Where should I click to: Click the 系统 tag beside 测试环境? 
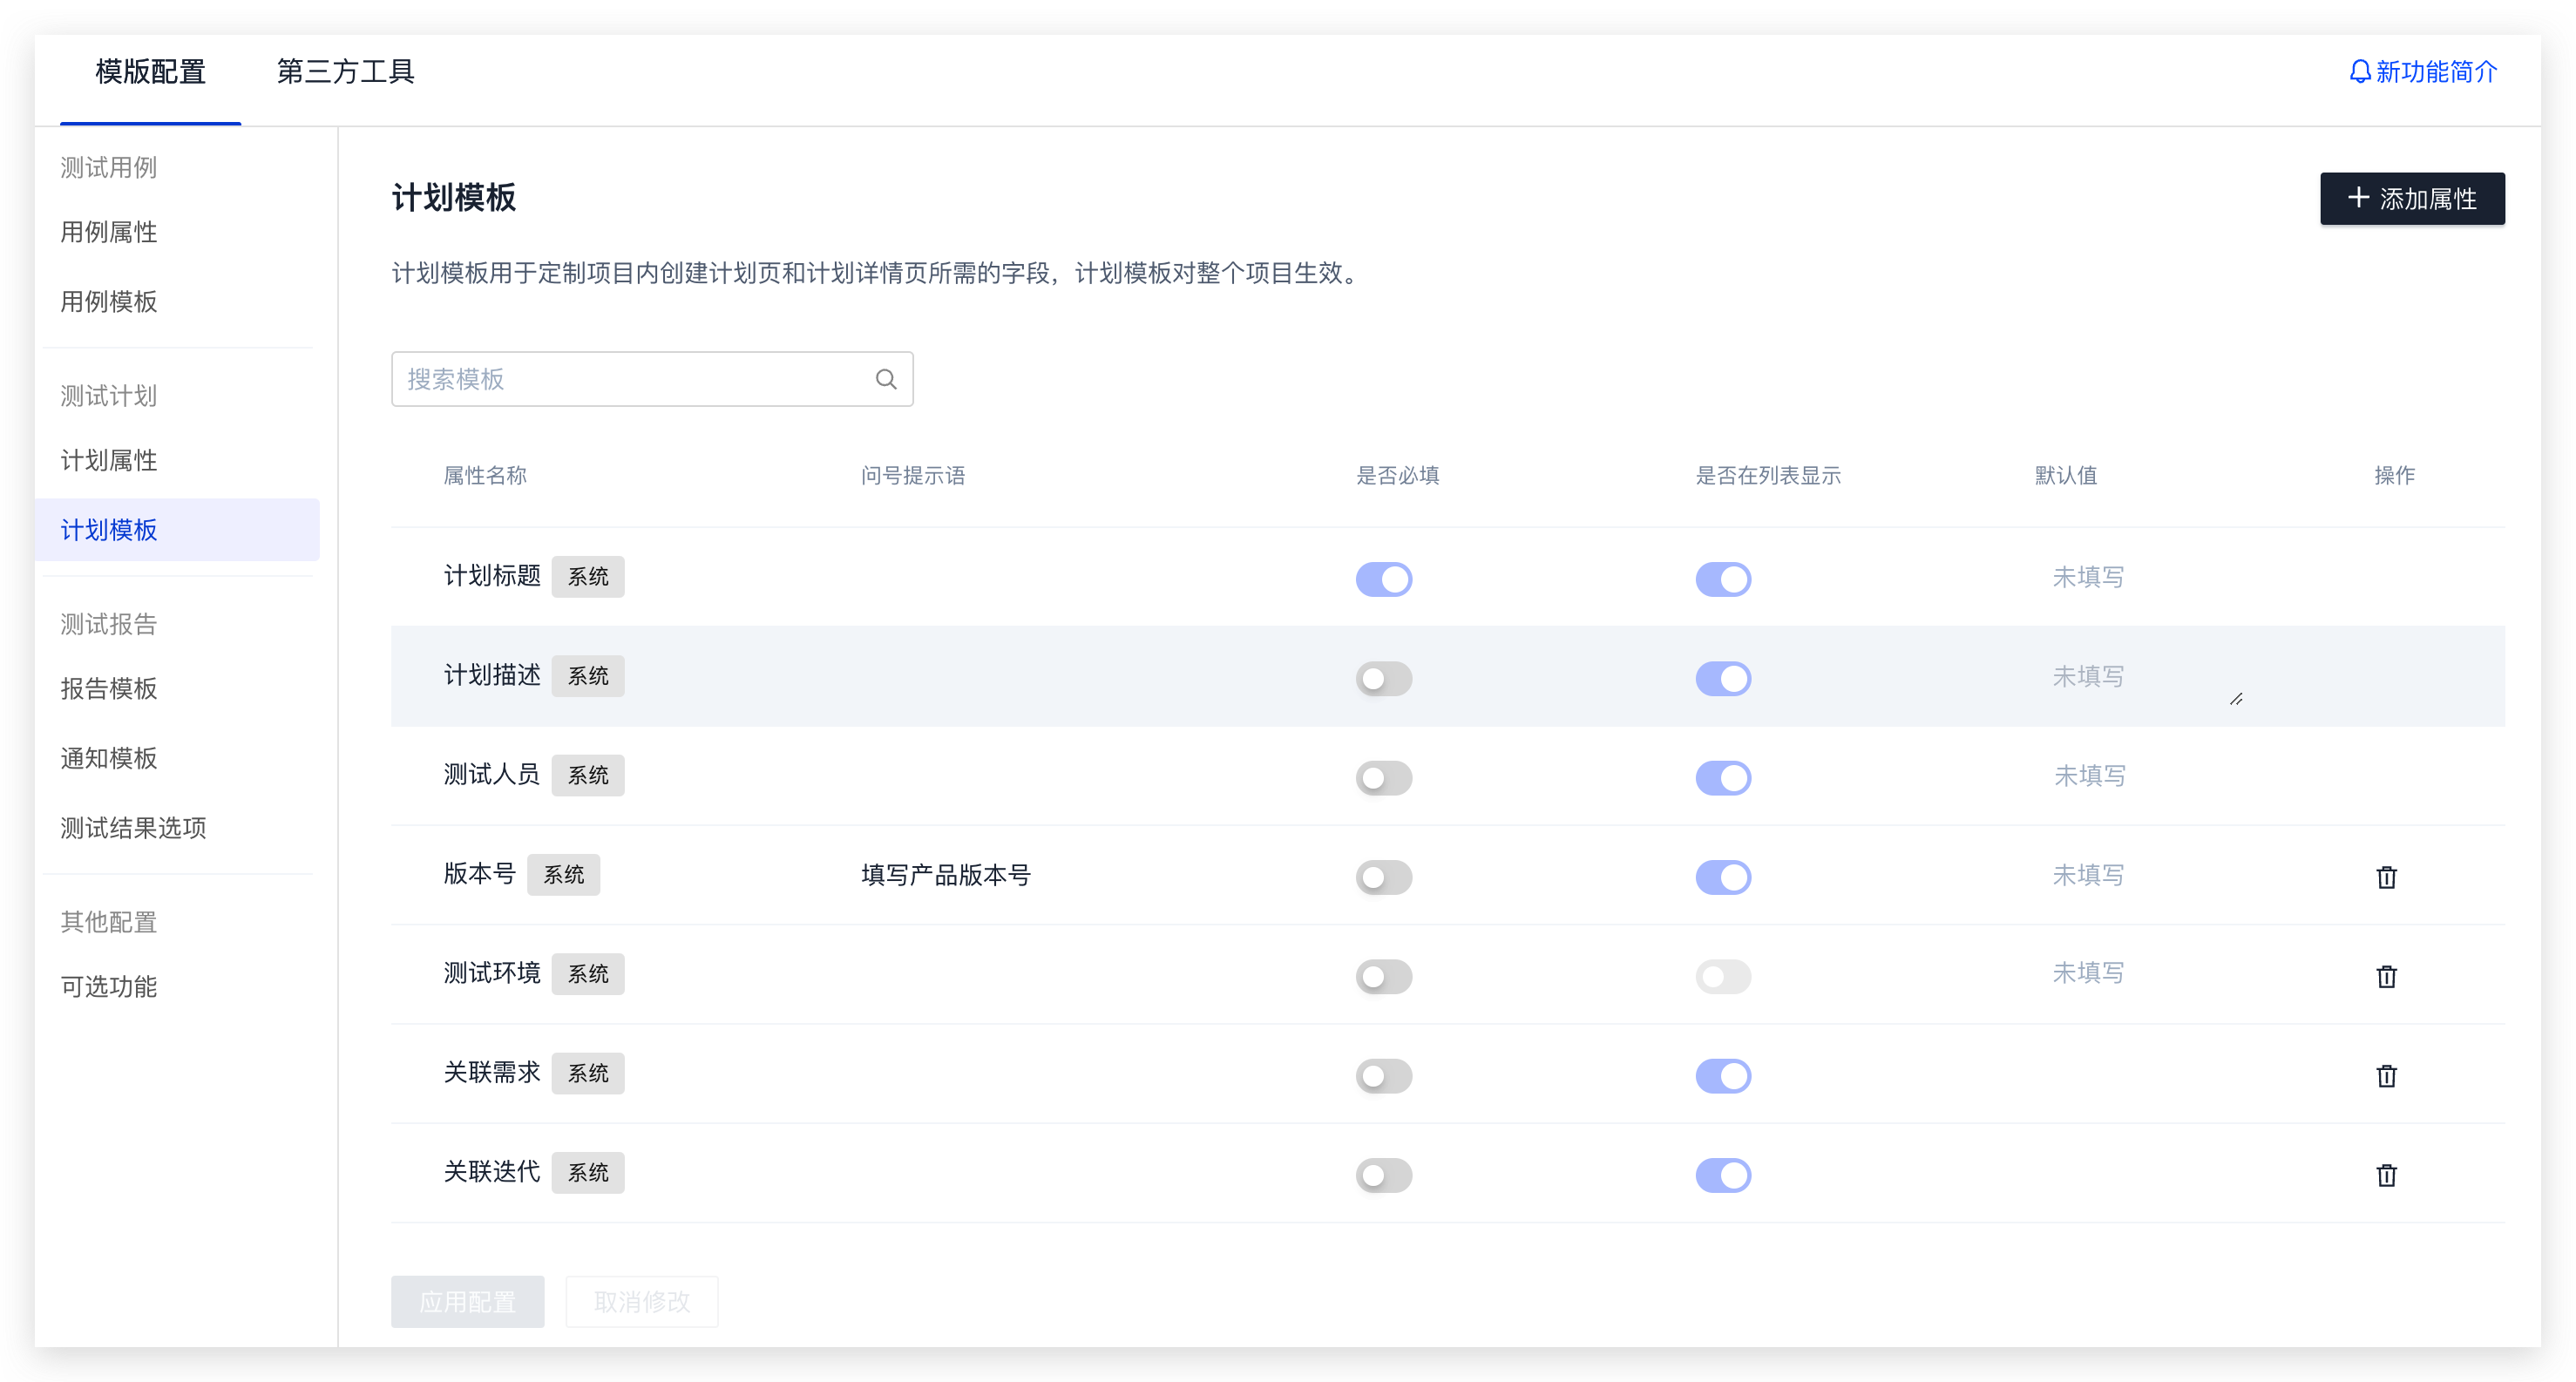588,974
